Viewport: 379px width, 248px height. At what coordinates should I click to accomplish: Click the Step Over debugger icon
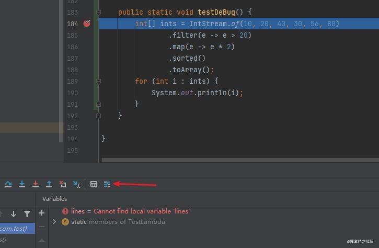[x=8, y=184]
